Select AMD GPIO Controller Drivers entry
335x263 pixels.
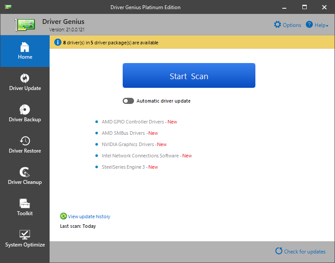point(133,122)
